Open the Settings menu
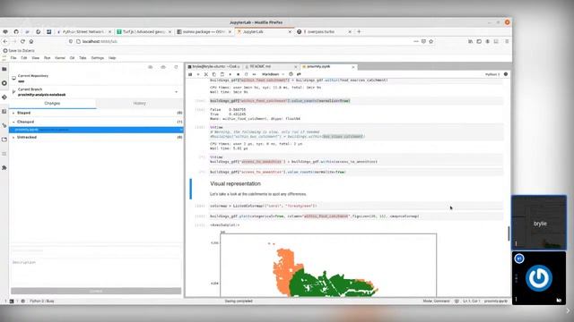 click(98, 58)
